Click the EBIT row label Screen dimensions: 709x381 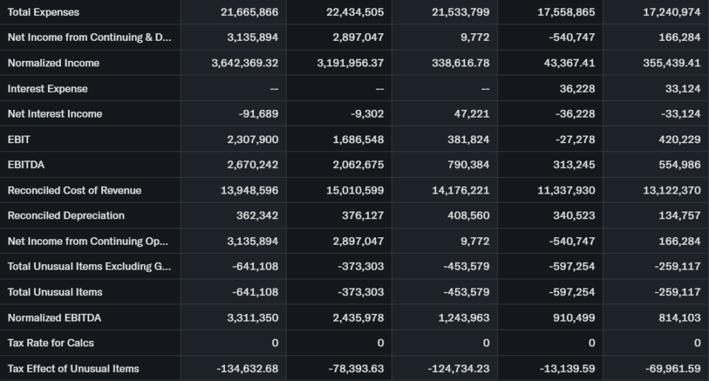point(19,140)
